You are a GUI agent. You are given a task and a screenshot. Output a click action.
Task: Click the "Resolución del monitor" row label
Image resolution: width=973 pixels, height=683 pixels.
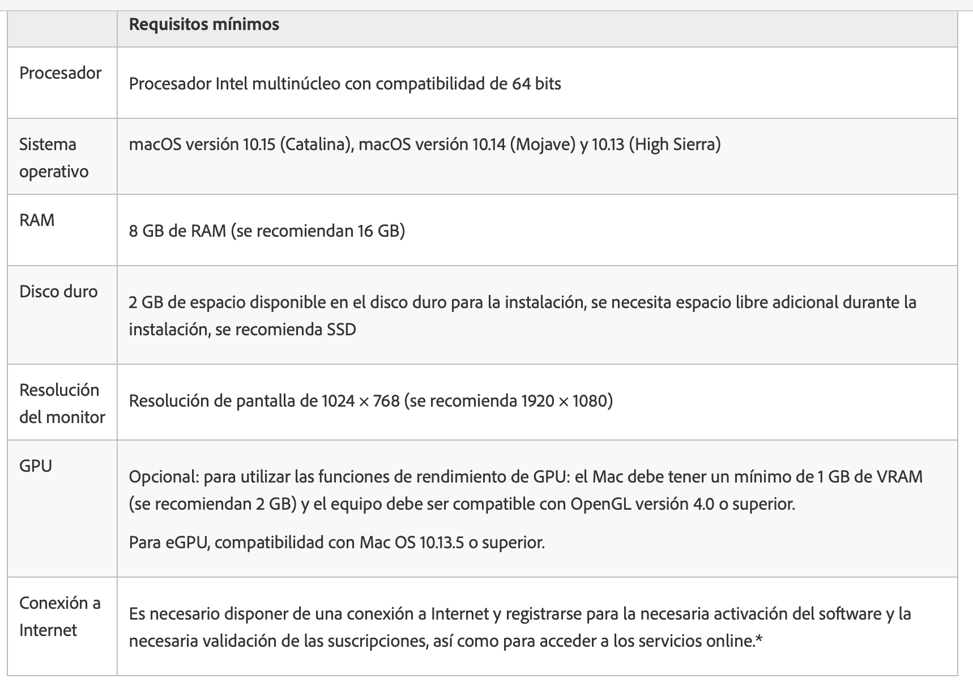62,403
